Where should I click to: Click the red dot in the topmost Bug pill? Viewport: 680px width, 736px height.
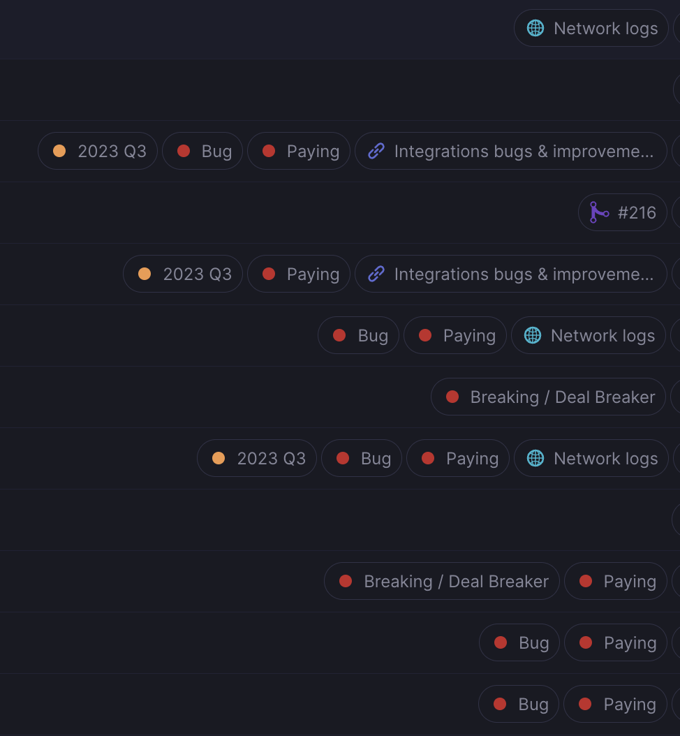(184, 151)
